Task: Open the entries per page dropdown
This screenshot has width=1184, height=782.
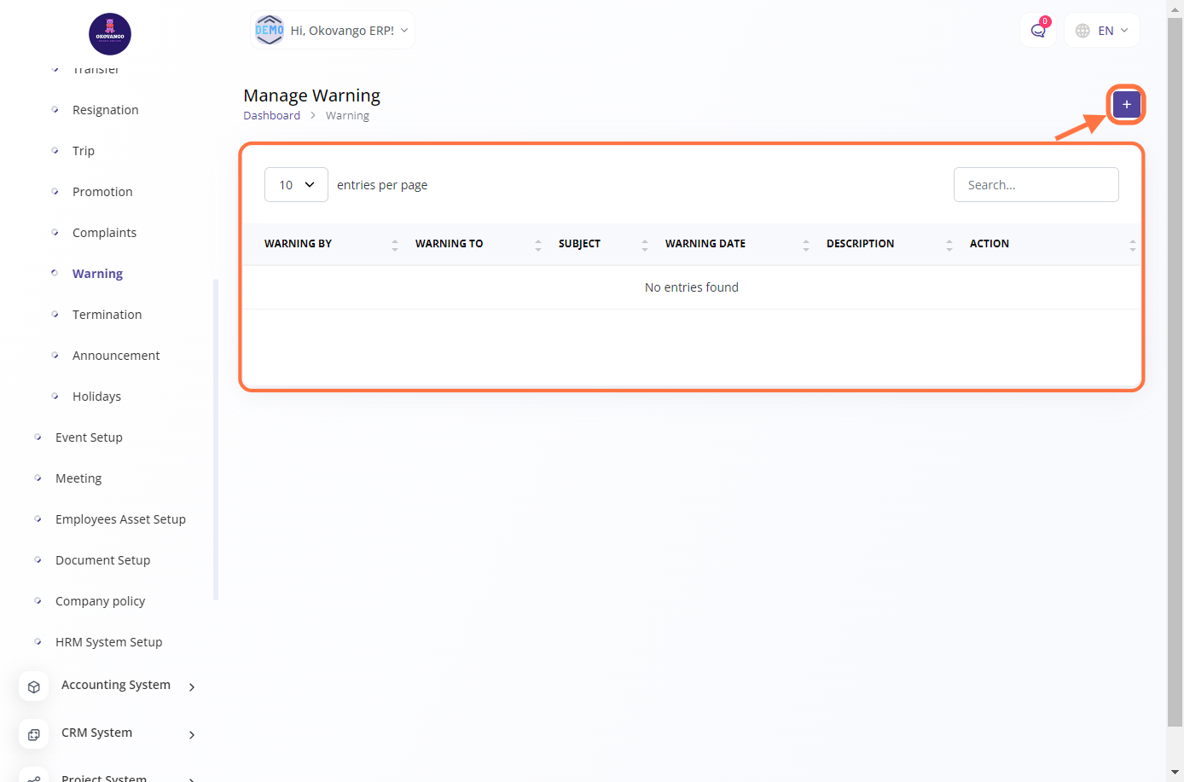Action: click(296, 185)
